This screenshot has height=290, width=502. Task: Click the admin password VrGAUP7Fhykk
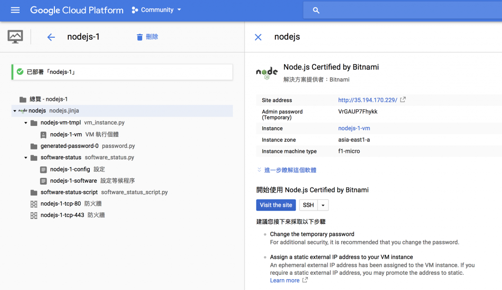(357, 111)
